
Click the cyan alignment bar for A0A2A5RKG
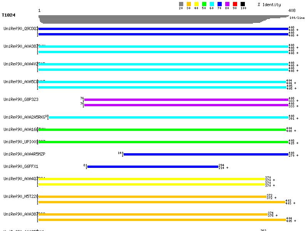(168, 117)
